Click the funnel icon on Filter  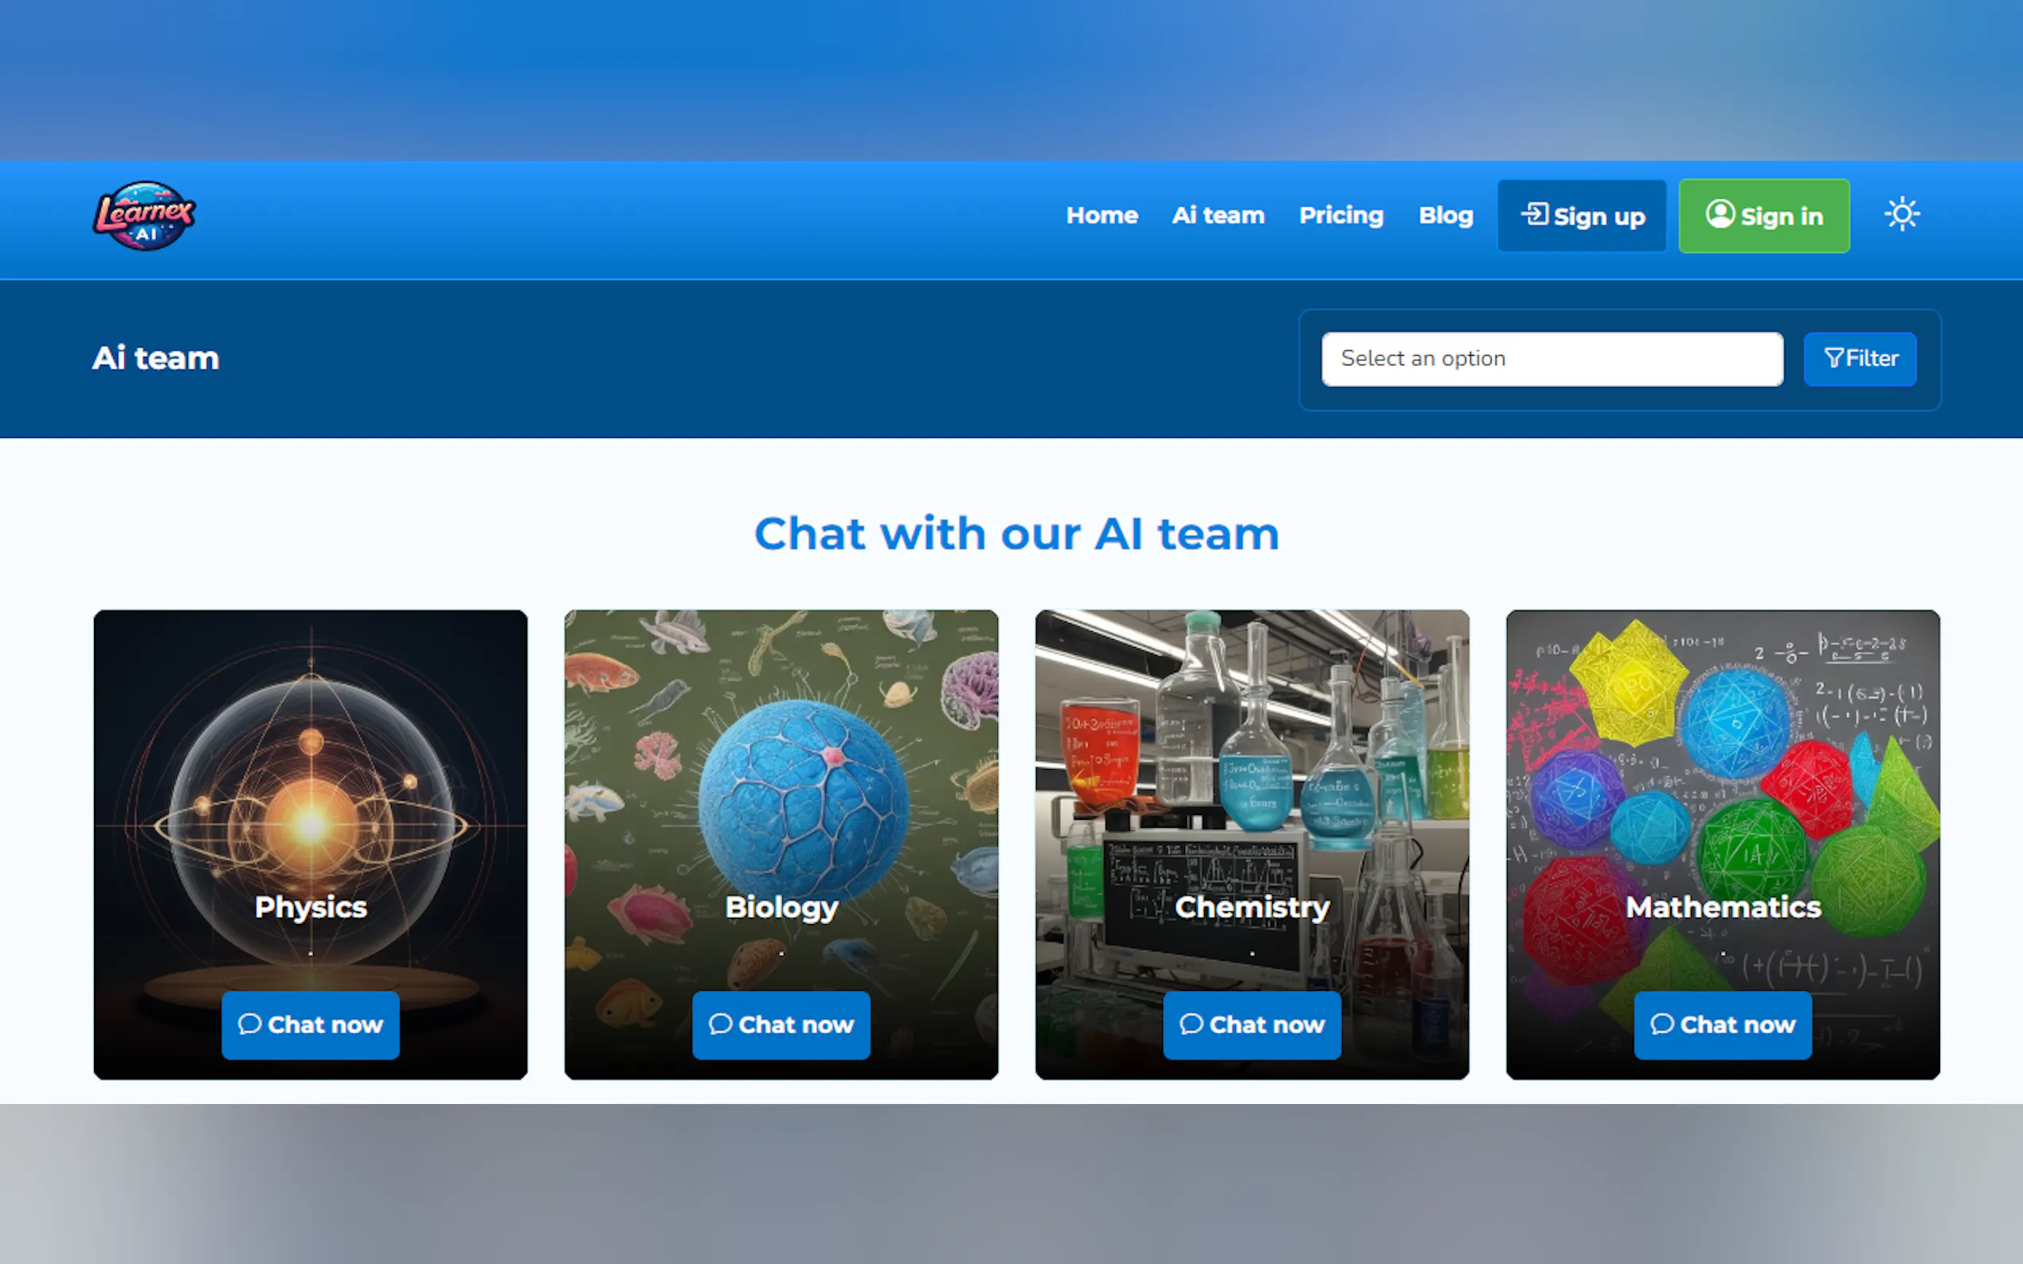(1834, 359)
